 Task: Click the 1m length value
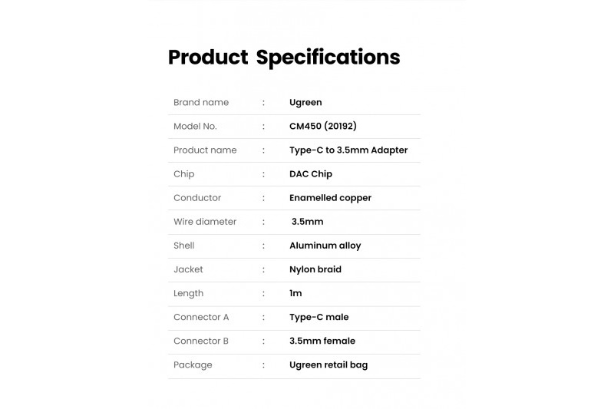[295, 293]
